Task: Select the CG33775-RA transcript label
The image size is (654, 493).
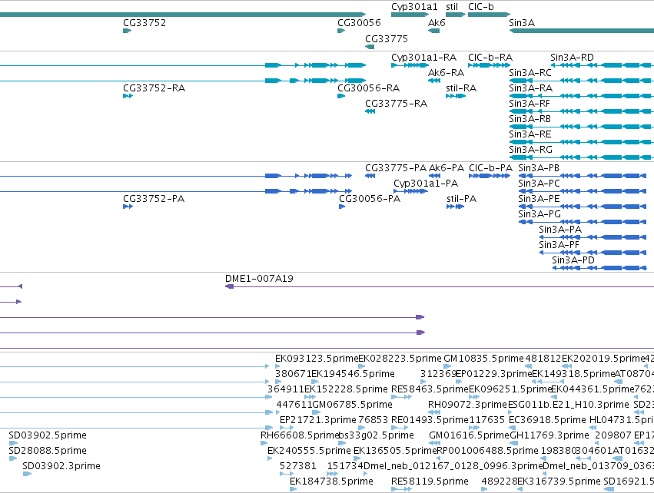Action: [397, 104]
